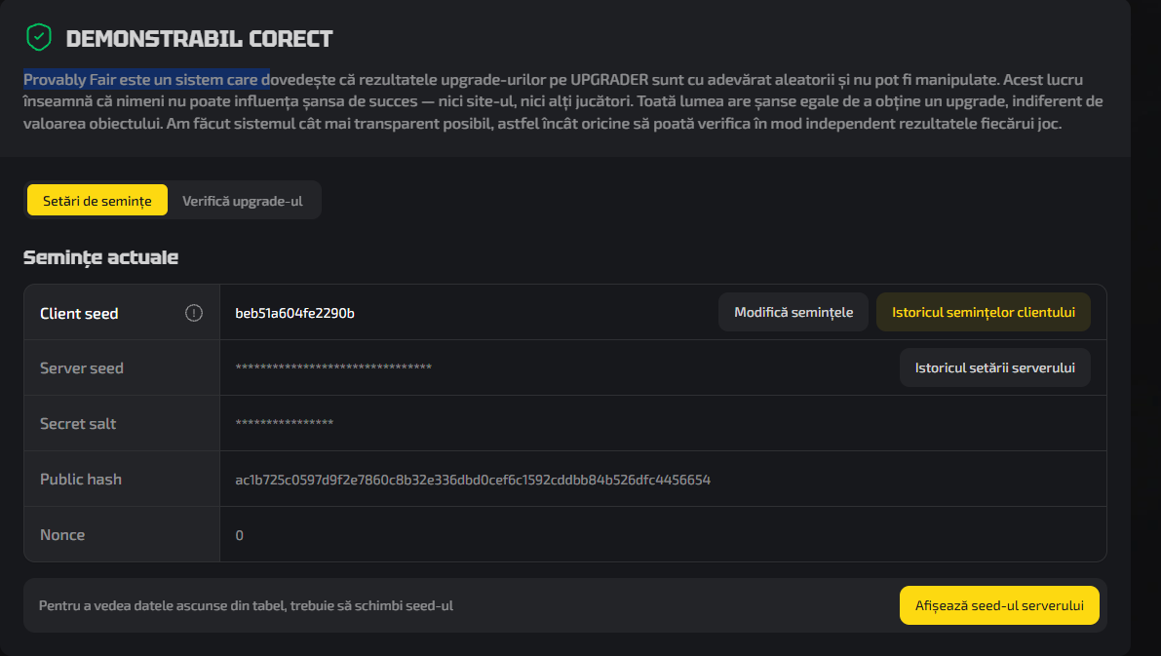
Task: Click the Semințe actuale heading
Action: tap(100, 257)
